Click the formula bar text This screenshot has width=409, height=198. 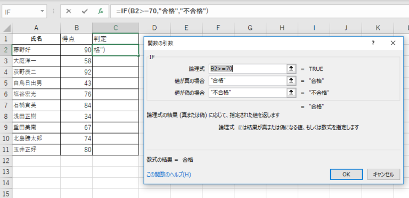point(162,11)
